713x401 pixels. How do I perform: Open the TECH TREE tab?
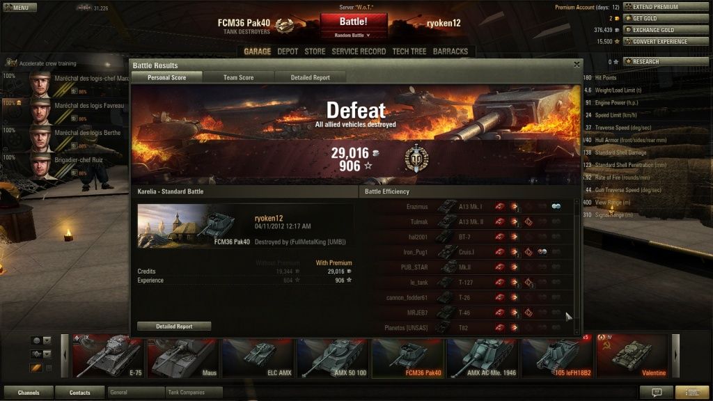409,52
